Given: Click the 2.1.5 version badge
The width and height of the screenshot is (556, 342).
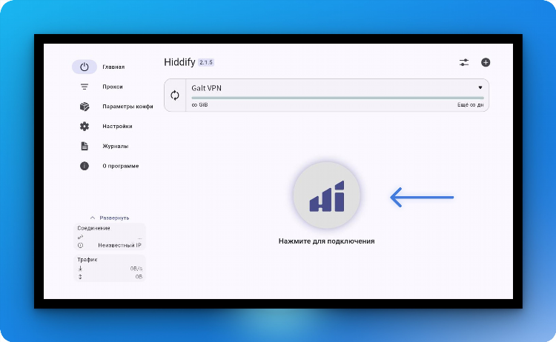Looking at the screenshot, I should click(206, 62).
